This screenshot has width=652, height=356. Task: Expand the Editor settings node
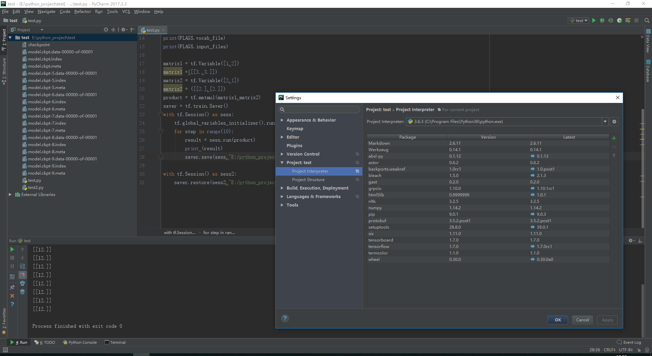(x=282, y=137)
